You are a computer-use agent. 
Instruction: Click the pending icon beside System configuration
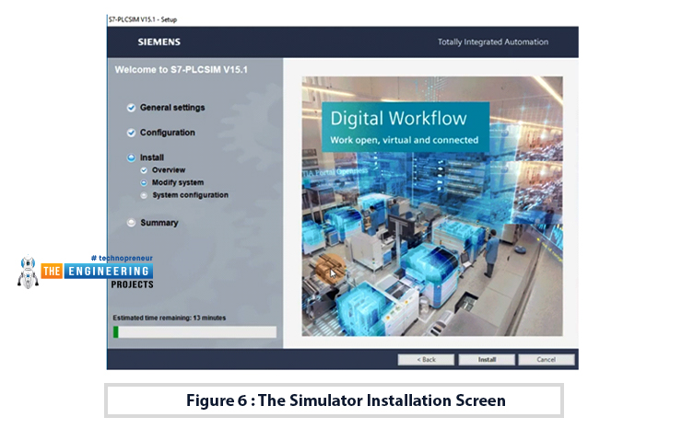point(144,195)
